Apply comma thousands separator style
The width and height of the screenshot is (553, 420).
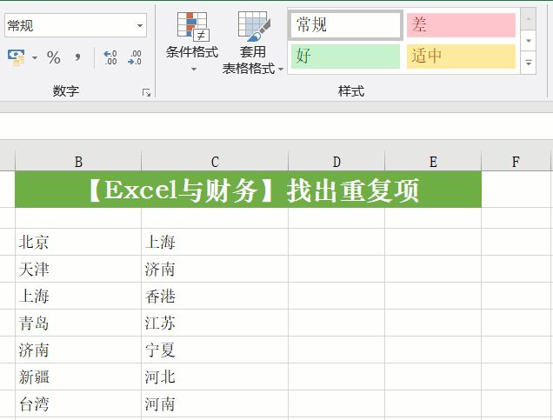tap(77, 57)
